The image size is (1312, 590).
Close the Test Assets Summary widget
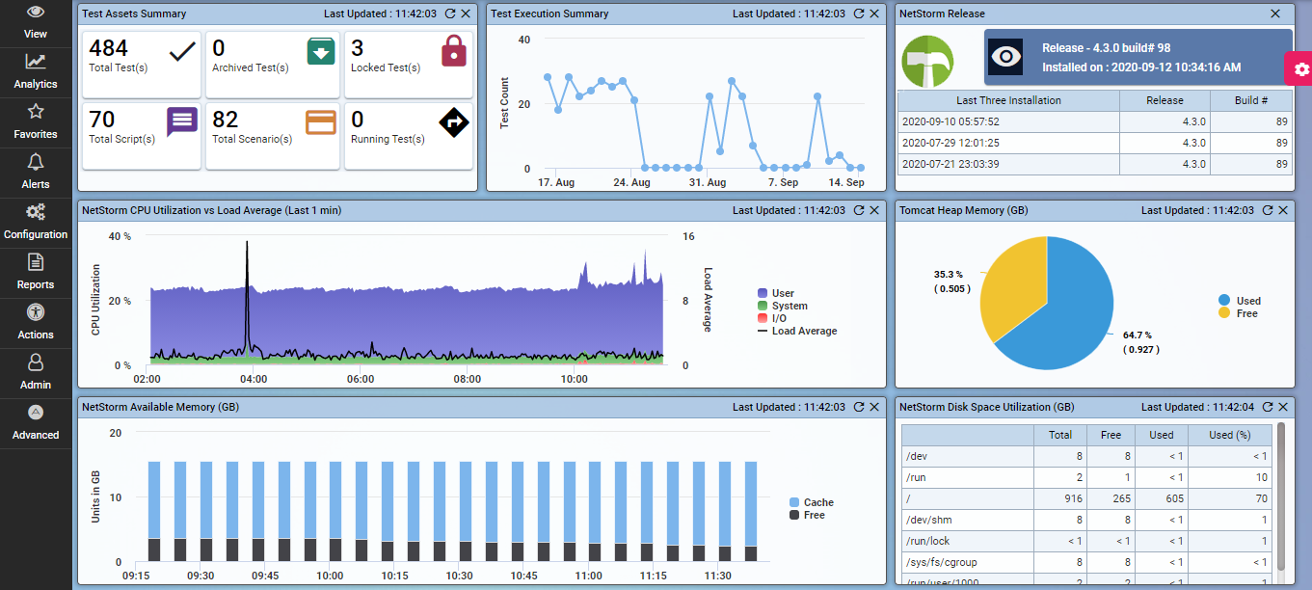[467, 13]
